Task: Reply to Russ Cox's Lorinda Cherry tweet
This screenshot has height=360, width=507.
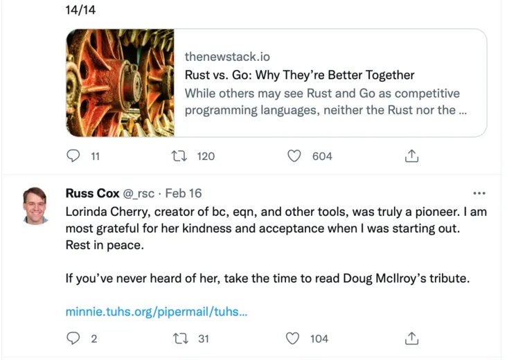Action: (73, 338)
